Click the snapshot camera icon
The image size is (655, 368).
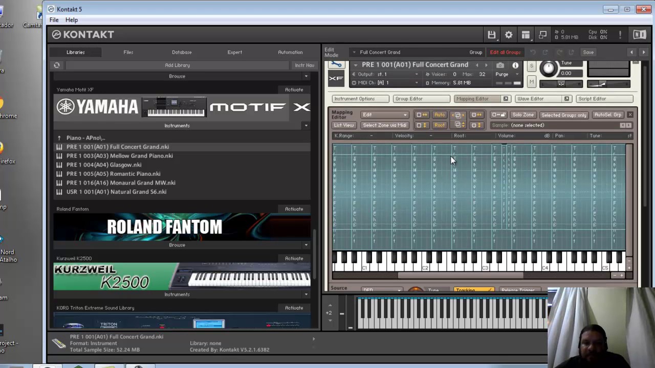point(500,65)
